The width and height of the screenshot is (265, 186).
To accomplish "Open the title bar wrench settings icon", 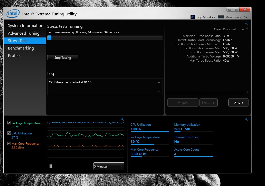I will (x=246, y=17).
